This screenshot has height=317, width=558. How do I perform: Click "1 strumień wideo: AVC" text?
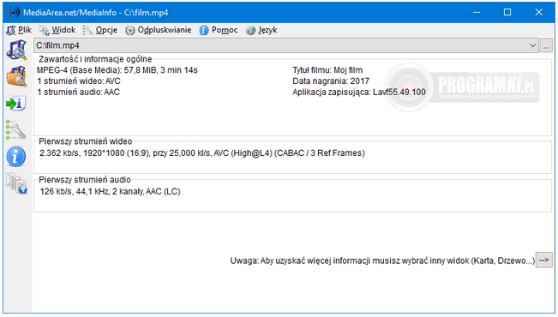[79, 81]
